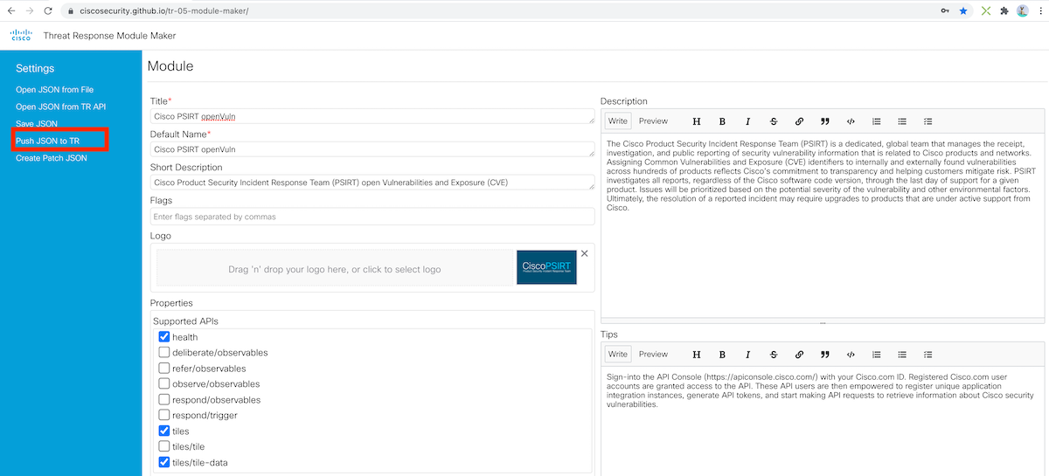Image resolution: width=1049 pixels, height=476 pixels.
Task: Click Link icon in Tips toolbar
Action: click(x=799, y=355)
